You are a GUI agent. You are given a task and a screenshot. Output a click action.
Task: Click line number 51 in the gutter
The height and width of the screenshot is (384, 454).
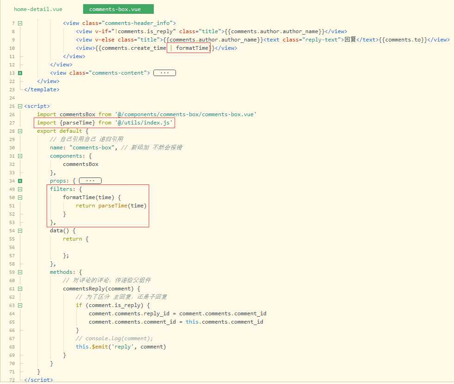click(12, 206)
